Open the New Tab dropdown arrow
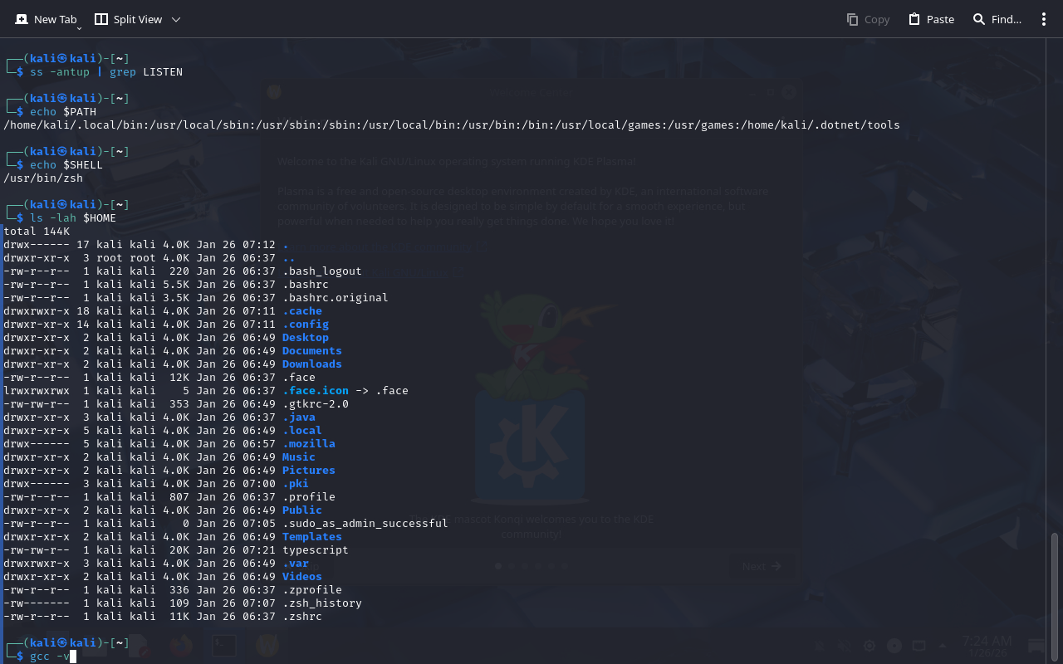1063x664 pixels. [x=79, y=27]
